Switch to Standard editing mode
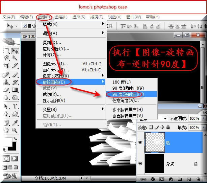 click(6, 158)
